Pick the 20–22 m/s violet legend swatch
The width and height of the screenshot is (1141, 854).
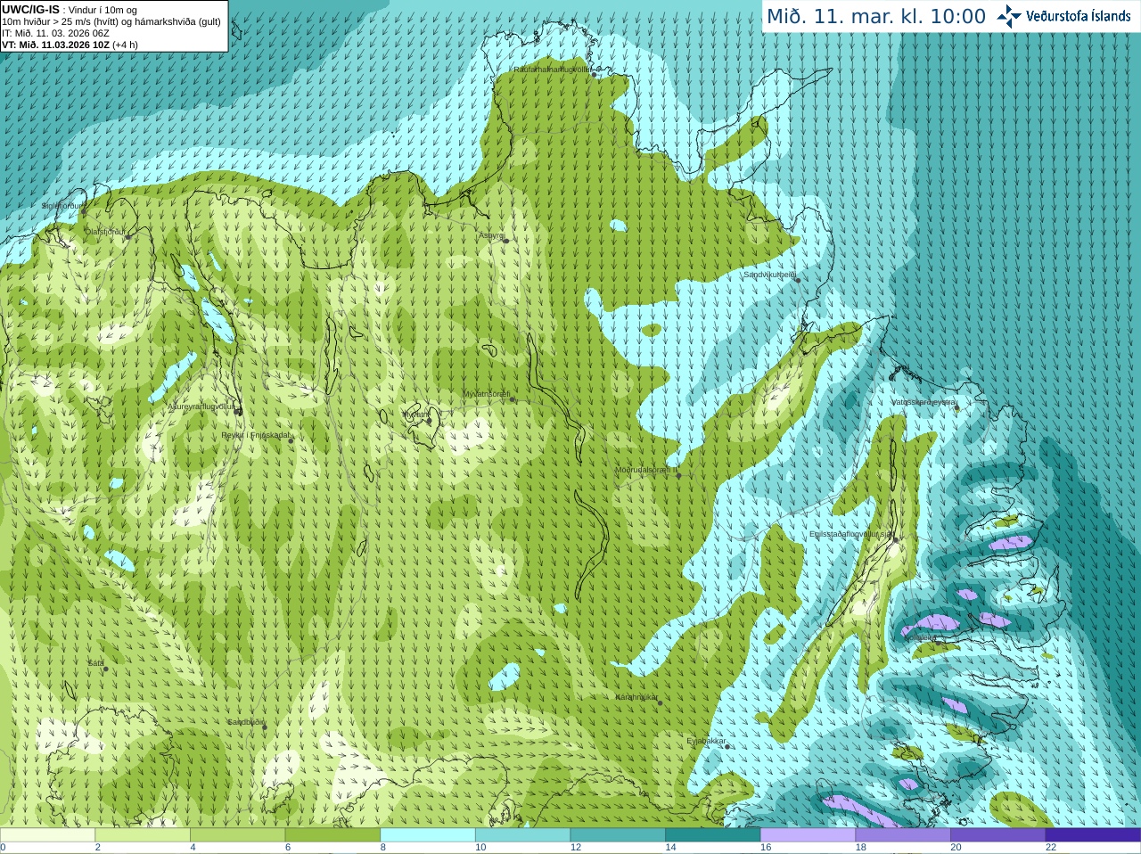(998, 834)
